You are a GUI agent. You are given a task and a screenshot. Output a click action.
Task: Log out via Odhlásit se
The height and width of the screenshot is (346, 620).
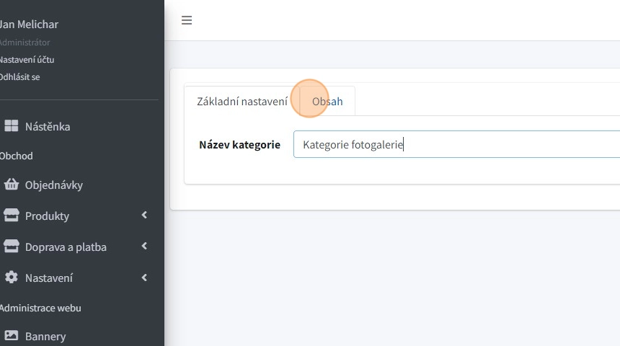click(20, 76)
